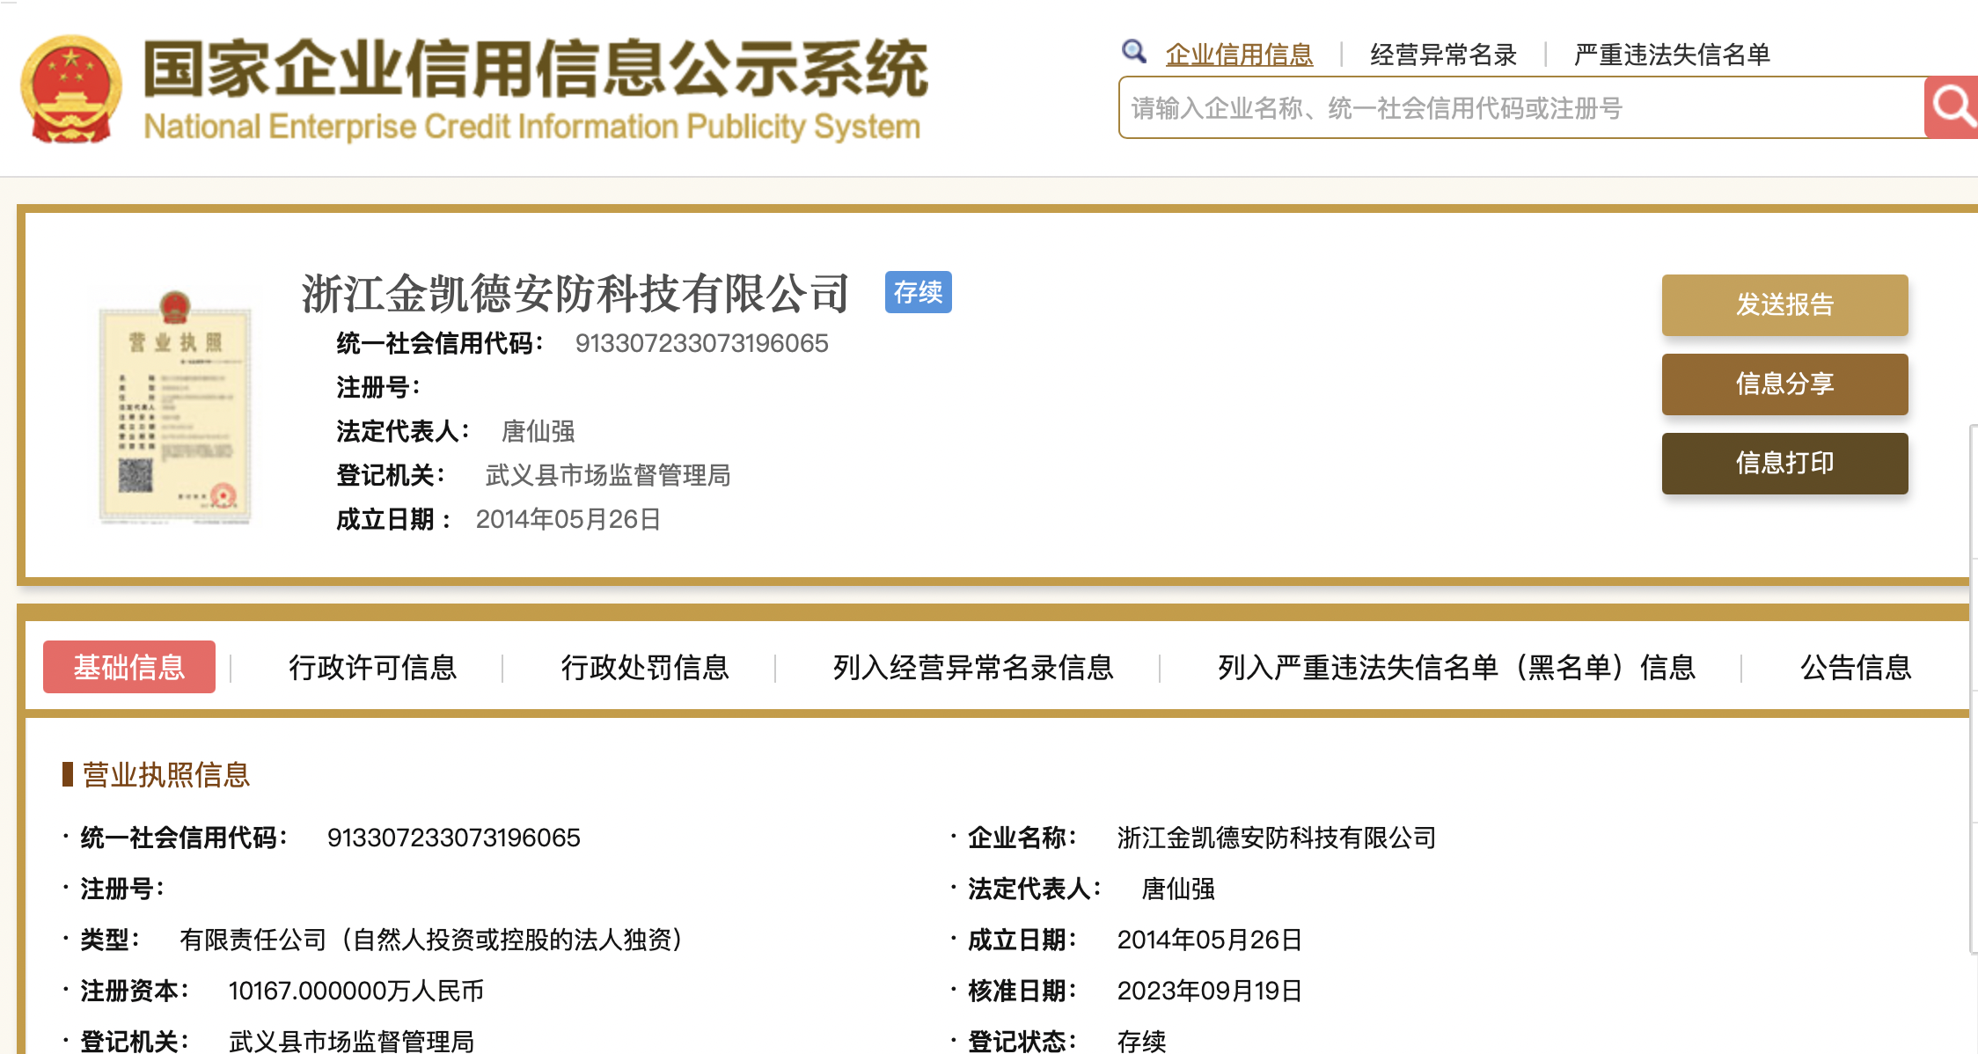The width and height of the screenshot is (1978, 1054).
Task: Open the 行政许可信息 tab
Action: pos(372,667)
